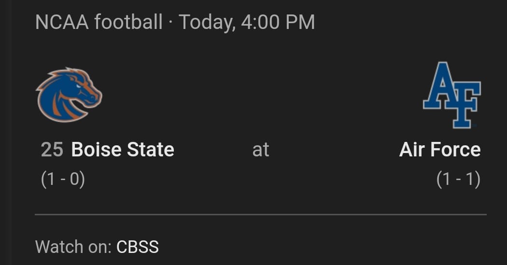Open the Boise State team name
The width and height of the screenshot is (507, 265).
tap(123, 150)
